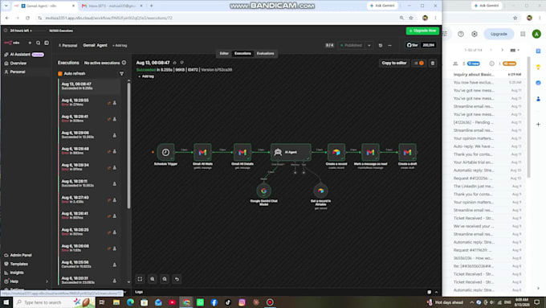Image resolution: width=546 pixels, height=308 pixels.
Task: Click Ask Gemini in the front Chrome window
Action: 382,6
